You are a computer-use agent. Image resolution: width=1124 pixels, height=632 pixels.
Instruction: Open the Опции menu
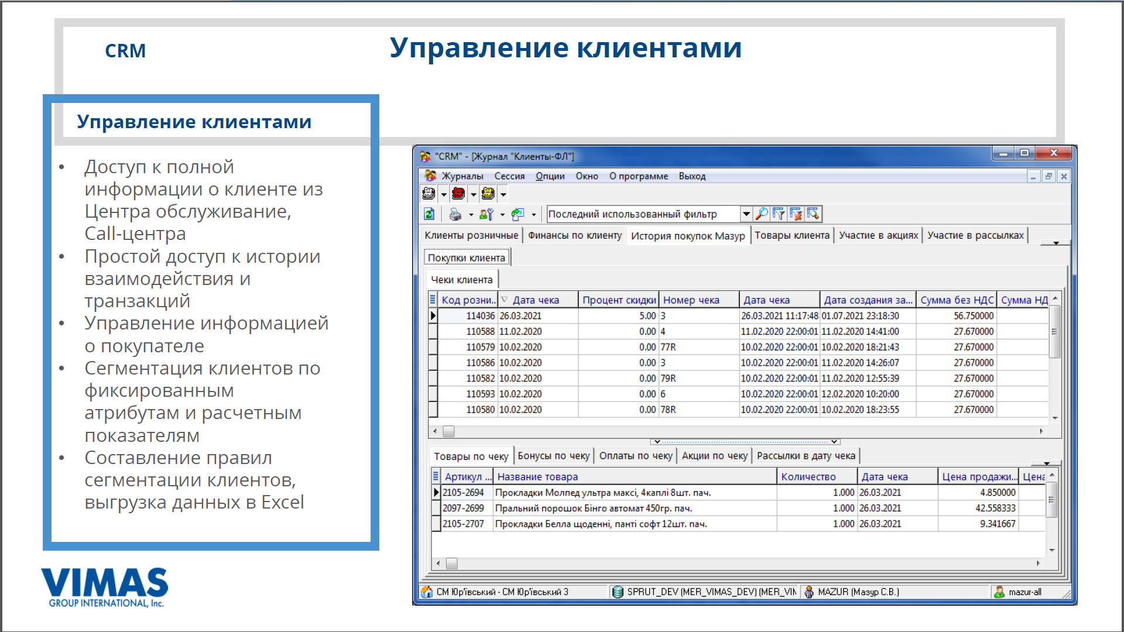[x=550, y=176]
